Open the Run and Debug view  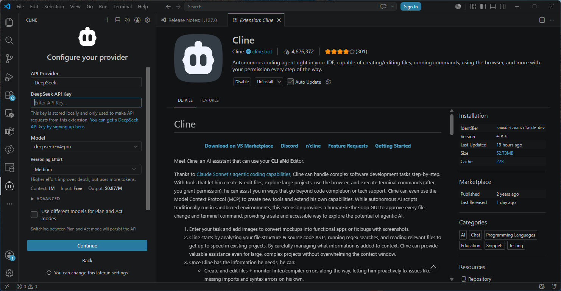pyautogui.click(x=9, y=77)
